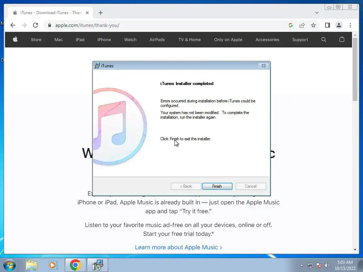Image resolution: width=363 pixels, height=272 pixels.
Task: Select the iTunes - Download iTunes tab
Action: (x=50, y=13)
